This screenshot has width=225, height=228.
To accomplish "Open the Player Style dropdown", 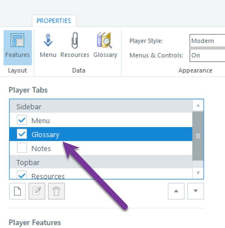I will point(207,41).
